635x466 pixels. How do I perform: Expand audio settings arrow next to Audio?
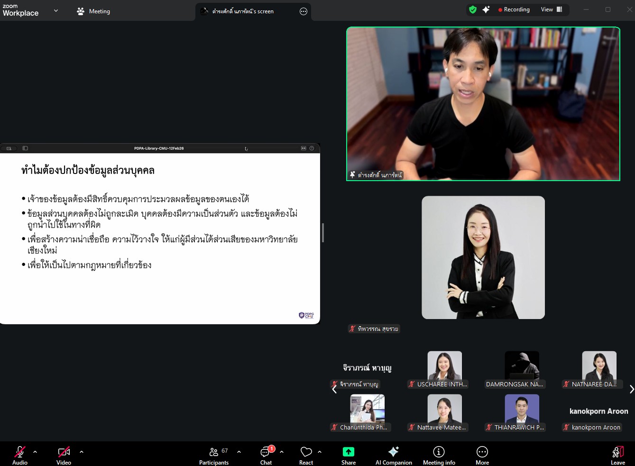point(35,452)
